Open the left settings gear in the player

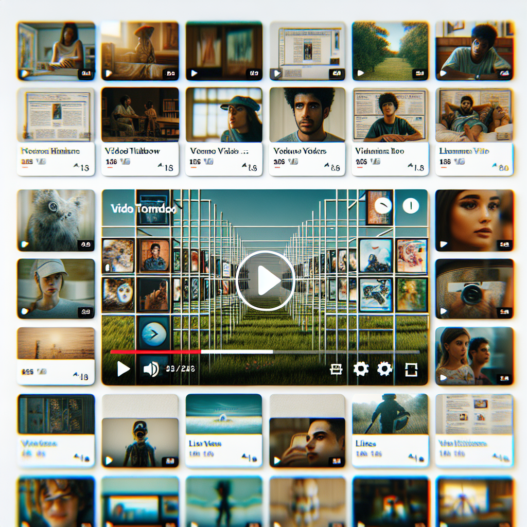tap(361, 369)
